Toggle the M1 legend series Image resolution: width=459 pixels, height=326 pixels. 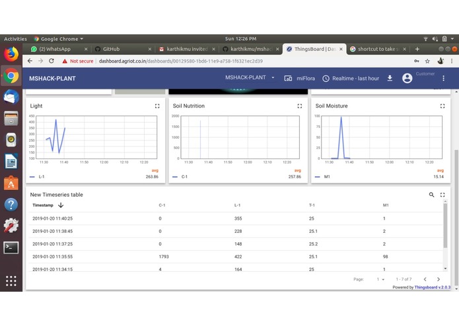click(322, 177)
